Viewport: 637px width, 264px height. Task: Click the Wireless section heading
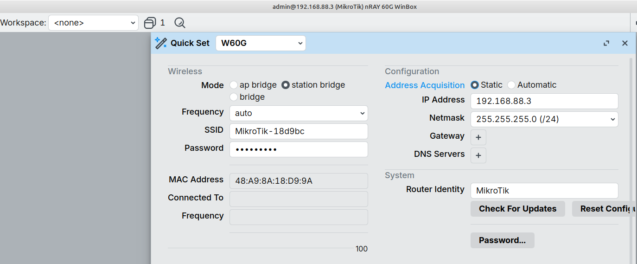185,71
